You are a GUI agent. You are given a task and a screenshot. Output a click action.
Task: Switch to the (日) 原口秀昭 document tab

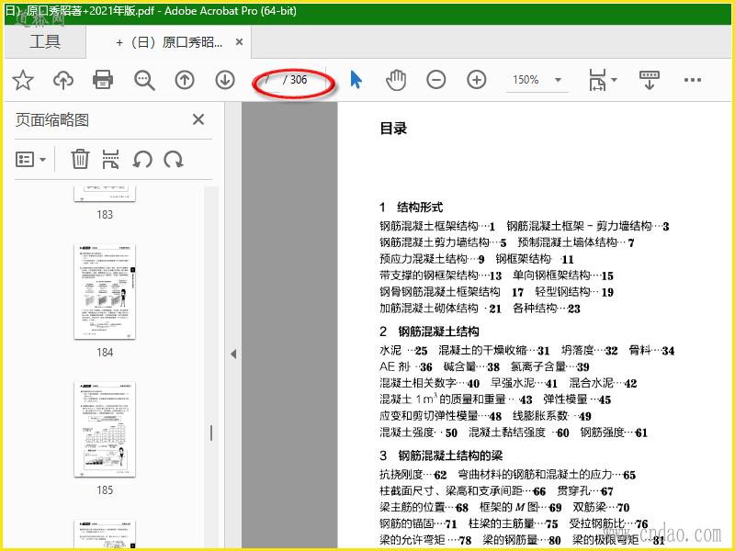coord(169,42)
